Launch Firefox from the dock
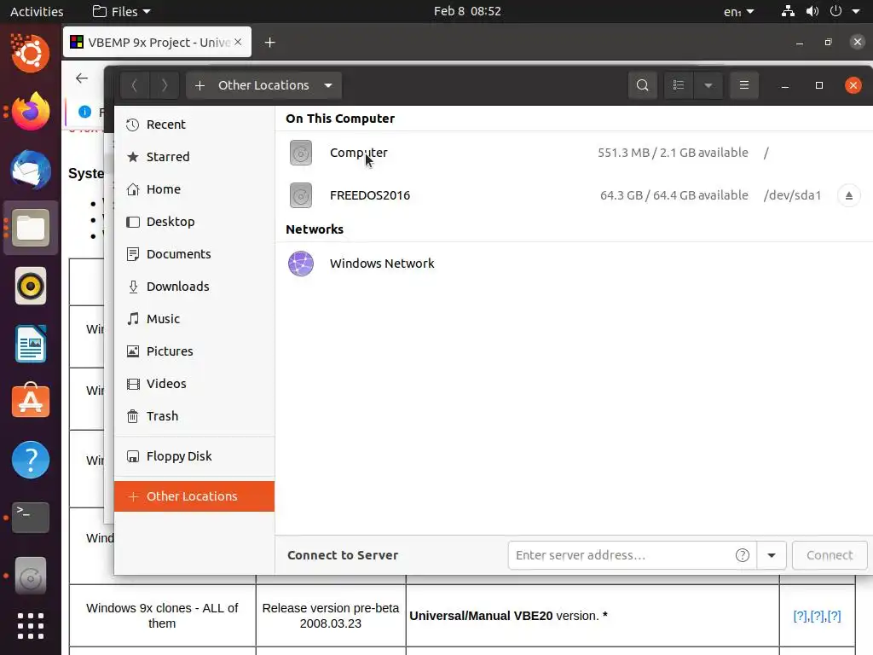This screenshot has height=655, width=873. click(x=31, y=112)
